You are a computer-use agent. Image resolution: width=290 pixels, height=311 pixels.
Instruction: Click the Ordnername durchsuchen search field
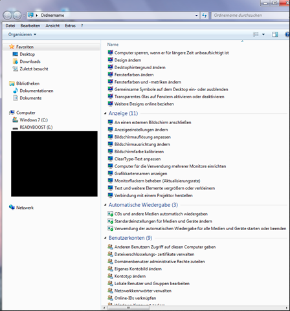tap(251, 16)
